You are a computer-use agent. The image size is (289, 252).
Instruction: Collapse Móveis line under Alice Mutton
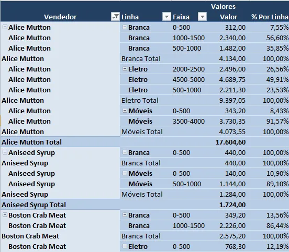pyautogui.click(x=125, y=111)
